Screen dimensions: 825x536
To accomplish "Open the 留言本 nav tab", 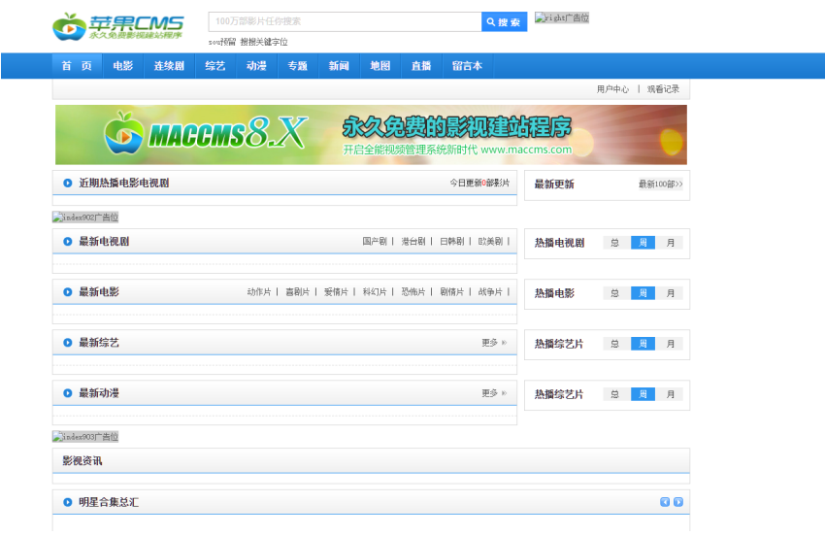I will click(x=467, y=66).
